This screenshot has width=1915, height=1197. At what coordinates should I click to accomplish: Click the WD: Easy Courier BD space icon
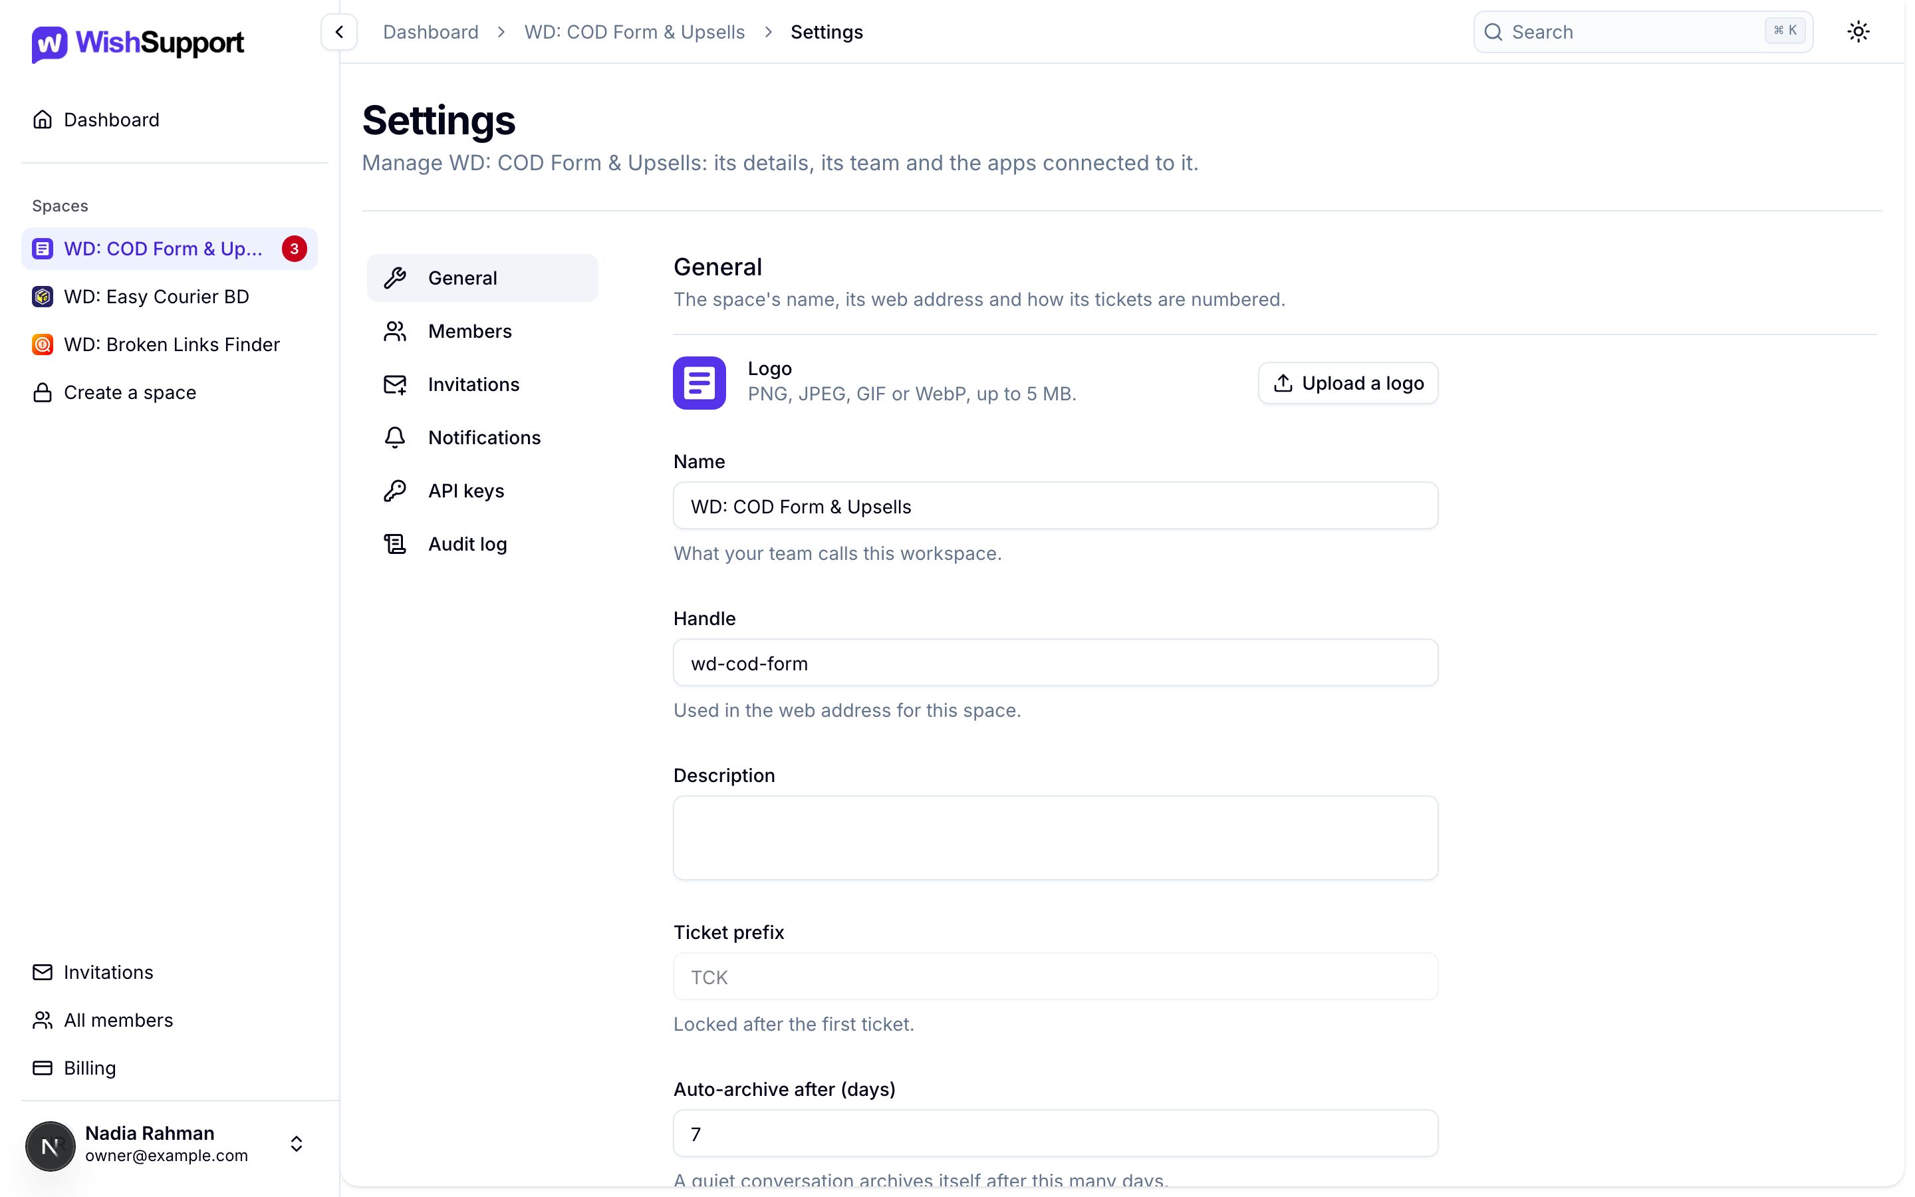point(43,296)
